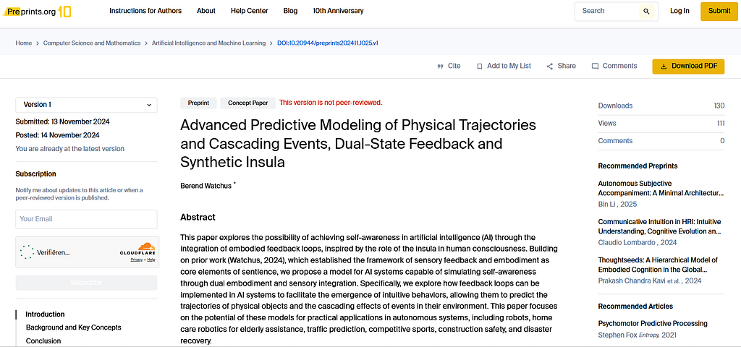
Task: Open the Version 1 dropdown
Action: (x=87, y=105)
